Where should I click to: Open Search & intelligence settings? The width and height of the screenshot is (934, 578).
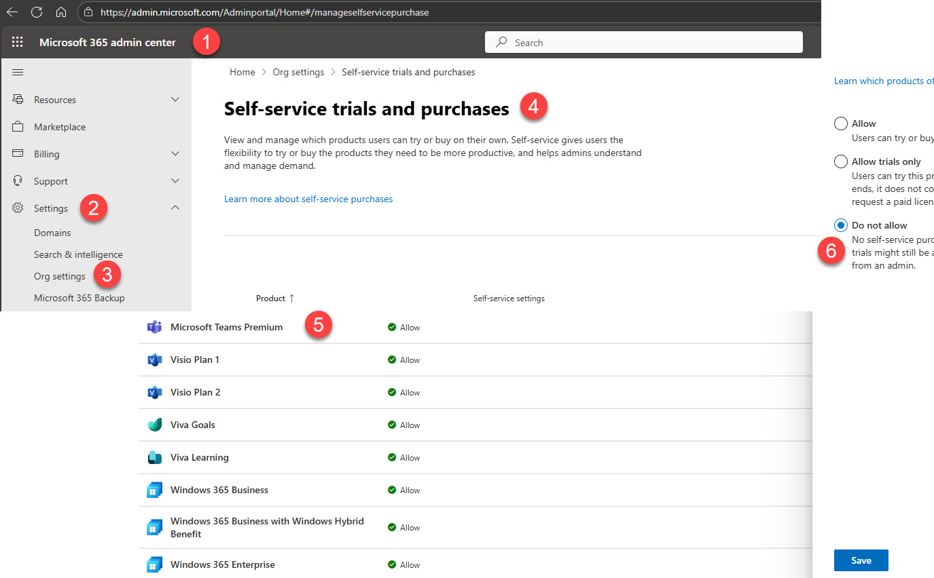point(78,254)
